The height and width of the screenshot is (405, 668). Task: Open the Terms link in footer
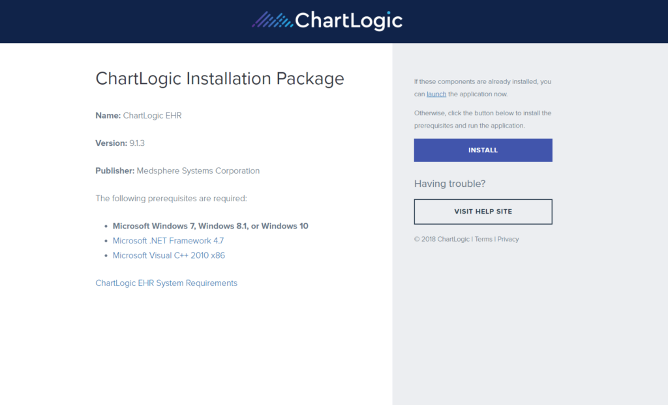pyautogui.click(x=483, y=239)
